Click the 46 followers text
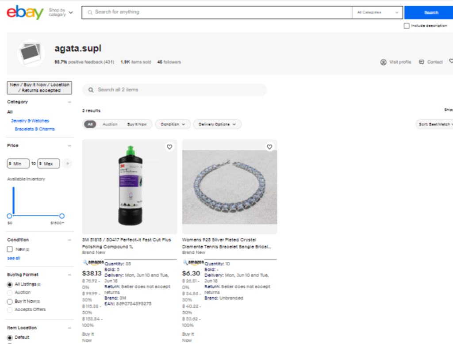The height and width of the screenshot is (344, 453). [169, 62]
